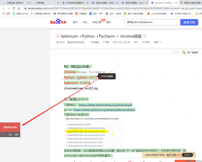Open the 更多 menu item
This screenshot has height=162, width=202.
[109, 22]
